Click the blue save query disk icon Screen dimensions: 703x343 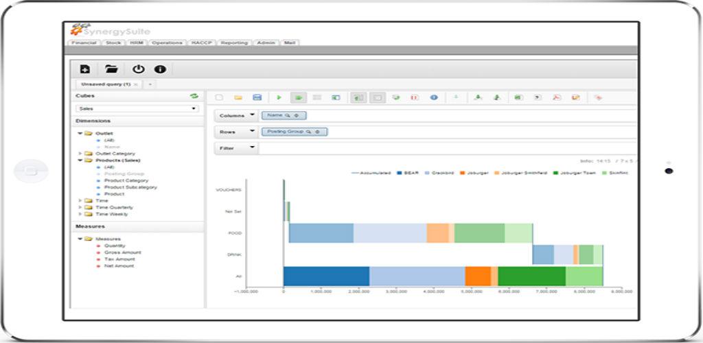[x=257, y=97]
